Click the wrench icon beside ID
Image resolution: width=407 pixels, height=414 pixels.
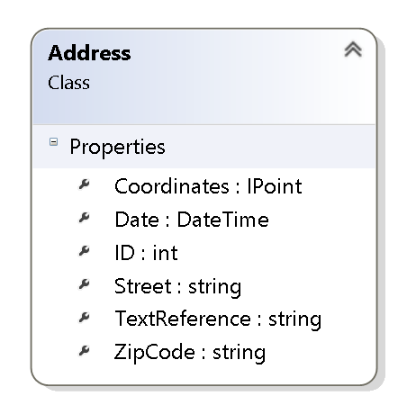tap(85, 251)
